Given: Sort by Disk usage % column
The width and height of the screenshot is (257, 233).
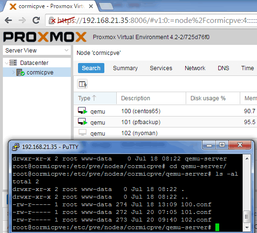Looking at the screenshot, I should tap(213, 98).
